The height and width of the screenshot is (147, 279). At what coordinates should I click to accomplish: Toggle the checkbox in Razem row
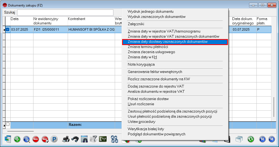pos(8,124)
